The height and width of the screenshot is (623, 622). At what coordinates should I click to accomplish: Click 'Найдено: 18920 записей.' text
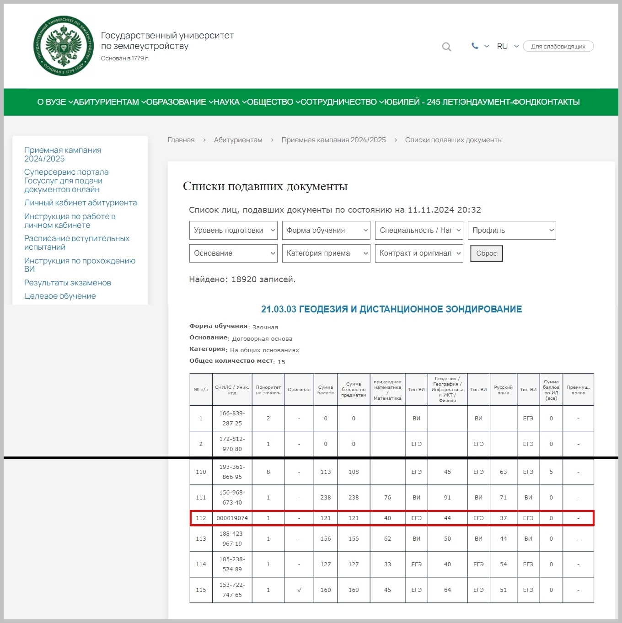pos(242,279)
